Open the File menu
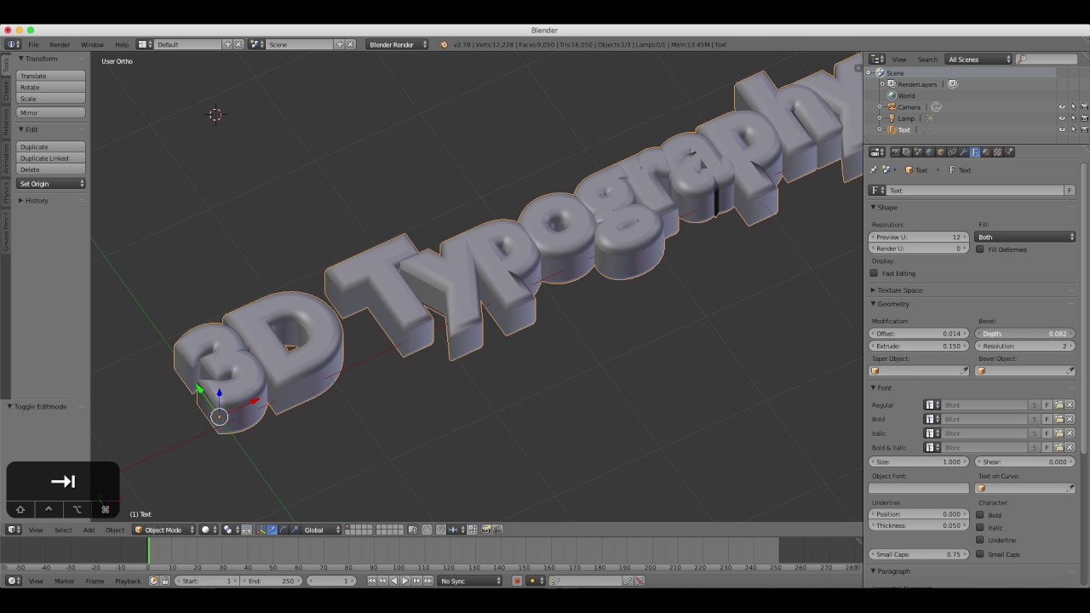 [x=33, y=44]
